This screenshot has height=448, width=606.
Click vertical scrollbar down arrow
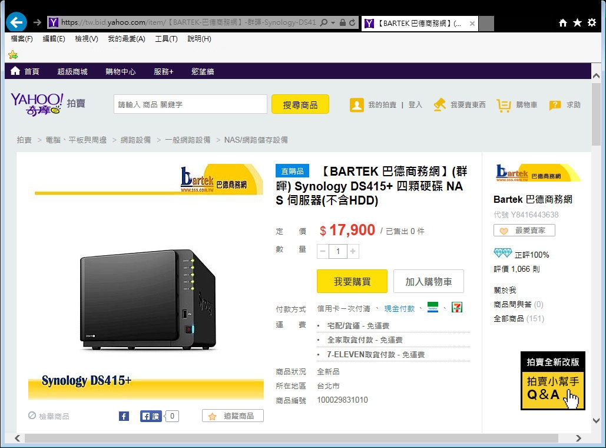[x=596, y=420]
